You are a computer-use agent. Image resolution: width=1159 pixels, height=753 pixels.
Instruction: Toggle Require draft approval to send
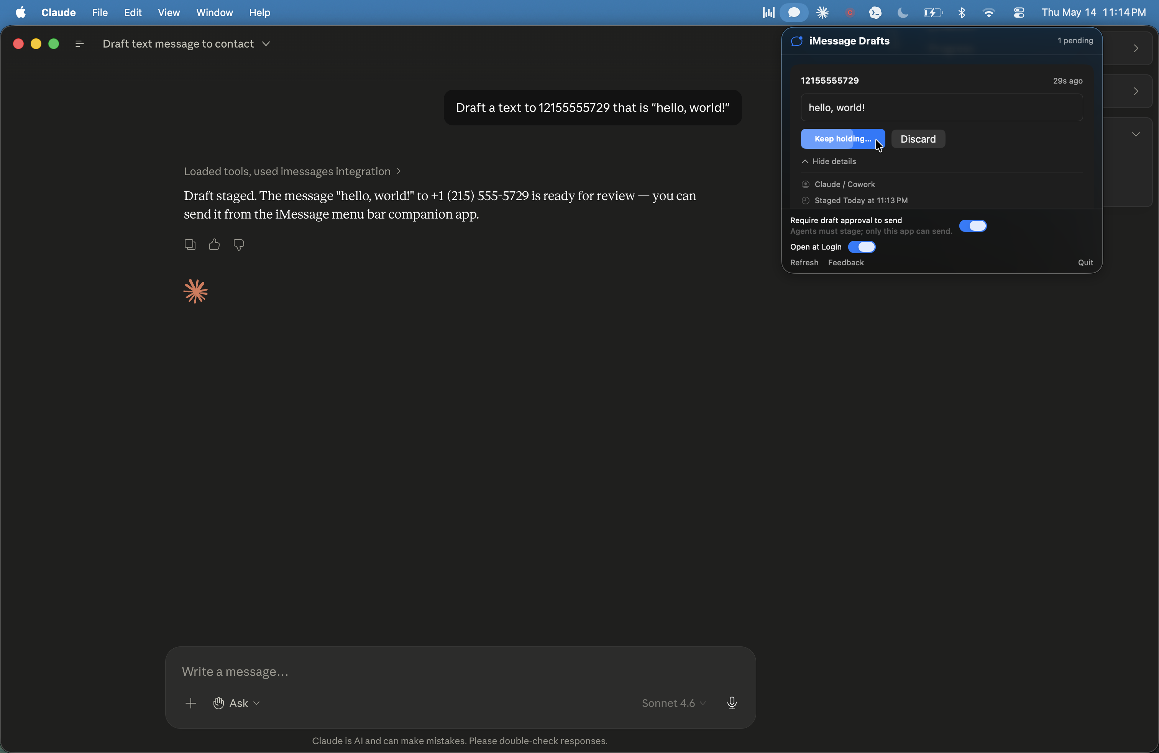[x=972, y=225]
